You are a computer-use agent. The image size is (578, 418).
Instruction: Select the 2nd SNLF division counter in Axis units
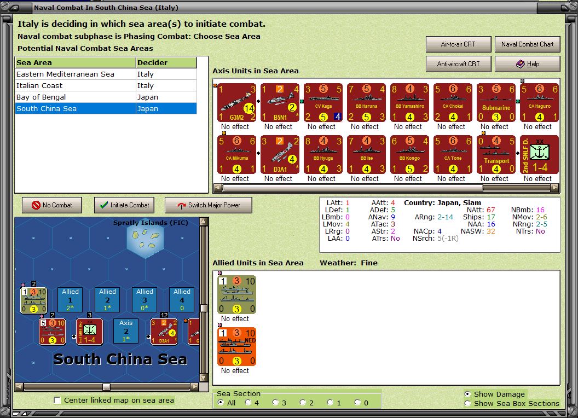(x=539, y=154)
